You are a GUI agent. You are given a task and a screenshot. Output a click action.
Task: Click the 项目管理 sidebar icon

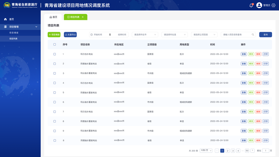click(5, 27)
